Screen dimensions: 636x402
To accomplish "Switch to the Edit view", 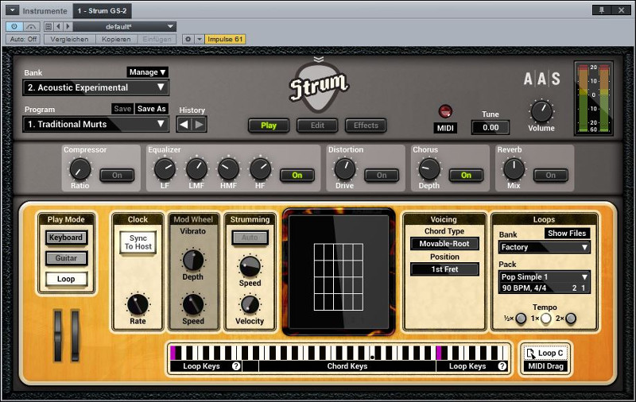I will tap(317, 126).
